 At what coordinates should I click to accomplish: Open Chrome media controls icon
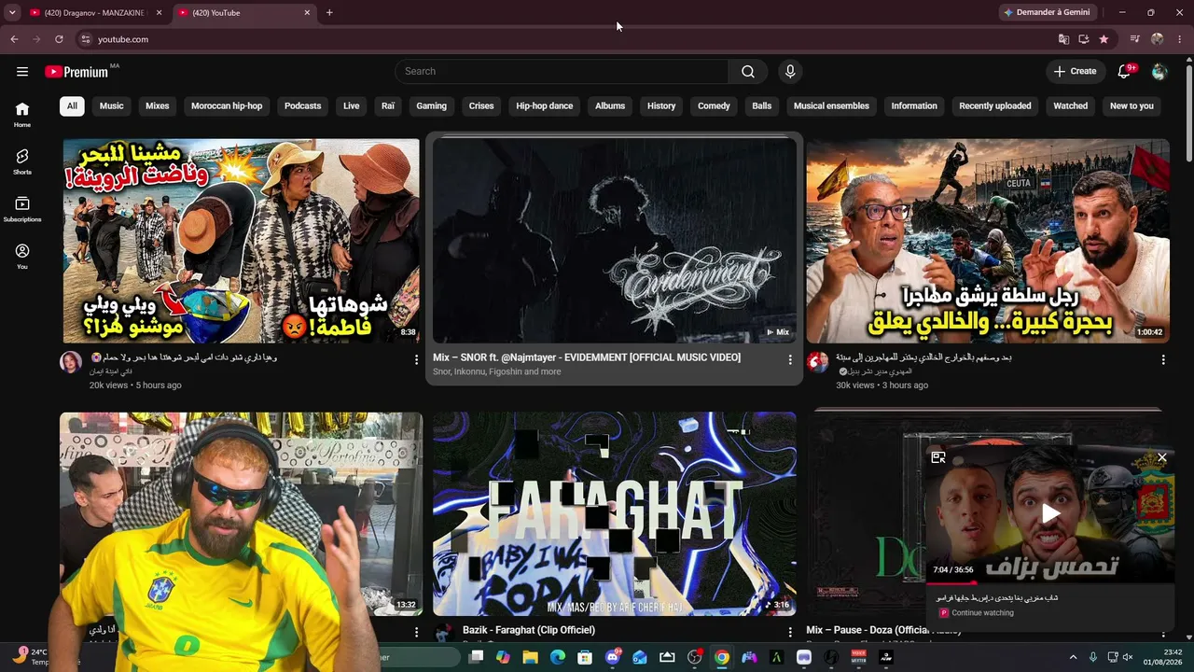click(x=1135, y=39)
